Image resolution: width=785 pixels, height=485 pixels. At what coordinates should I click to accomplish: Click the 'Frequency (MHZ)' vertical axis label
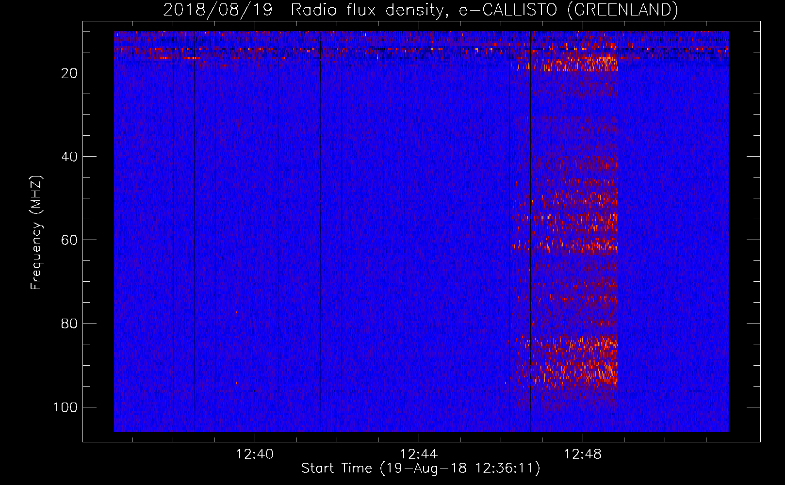click(x=36, y=233)
